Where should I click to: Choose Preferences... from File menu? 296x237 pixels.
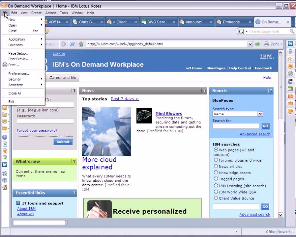click(23, 73)
